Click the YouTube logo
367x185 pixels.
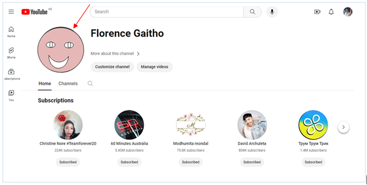tap(35, 12)
